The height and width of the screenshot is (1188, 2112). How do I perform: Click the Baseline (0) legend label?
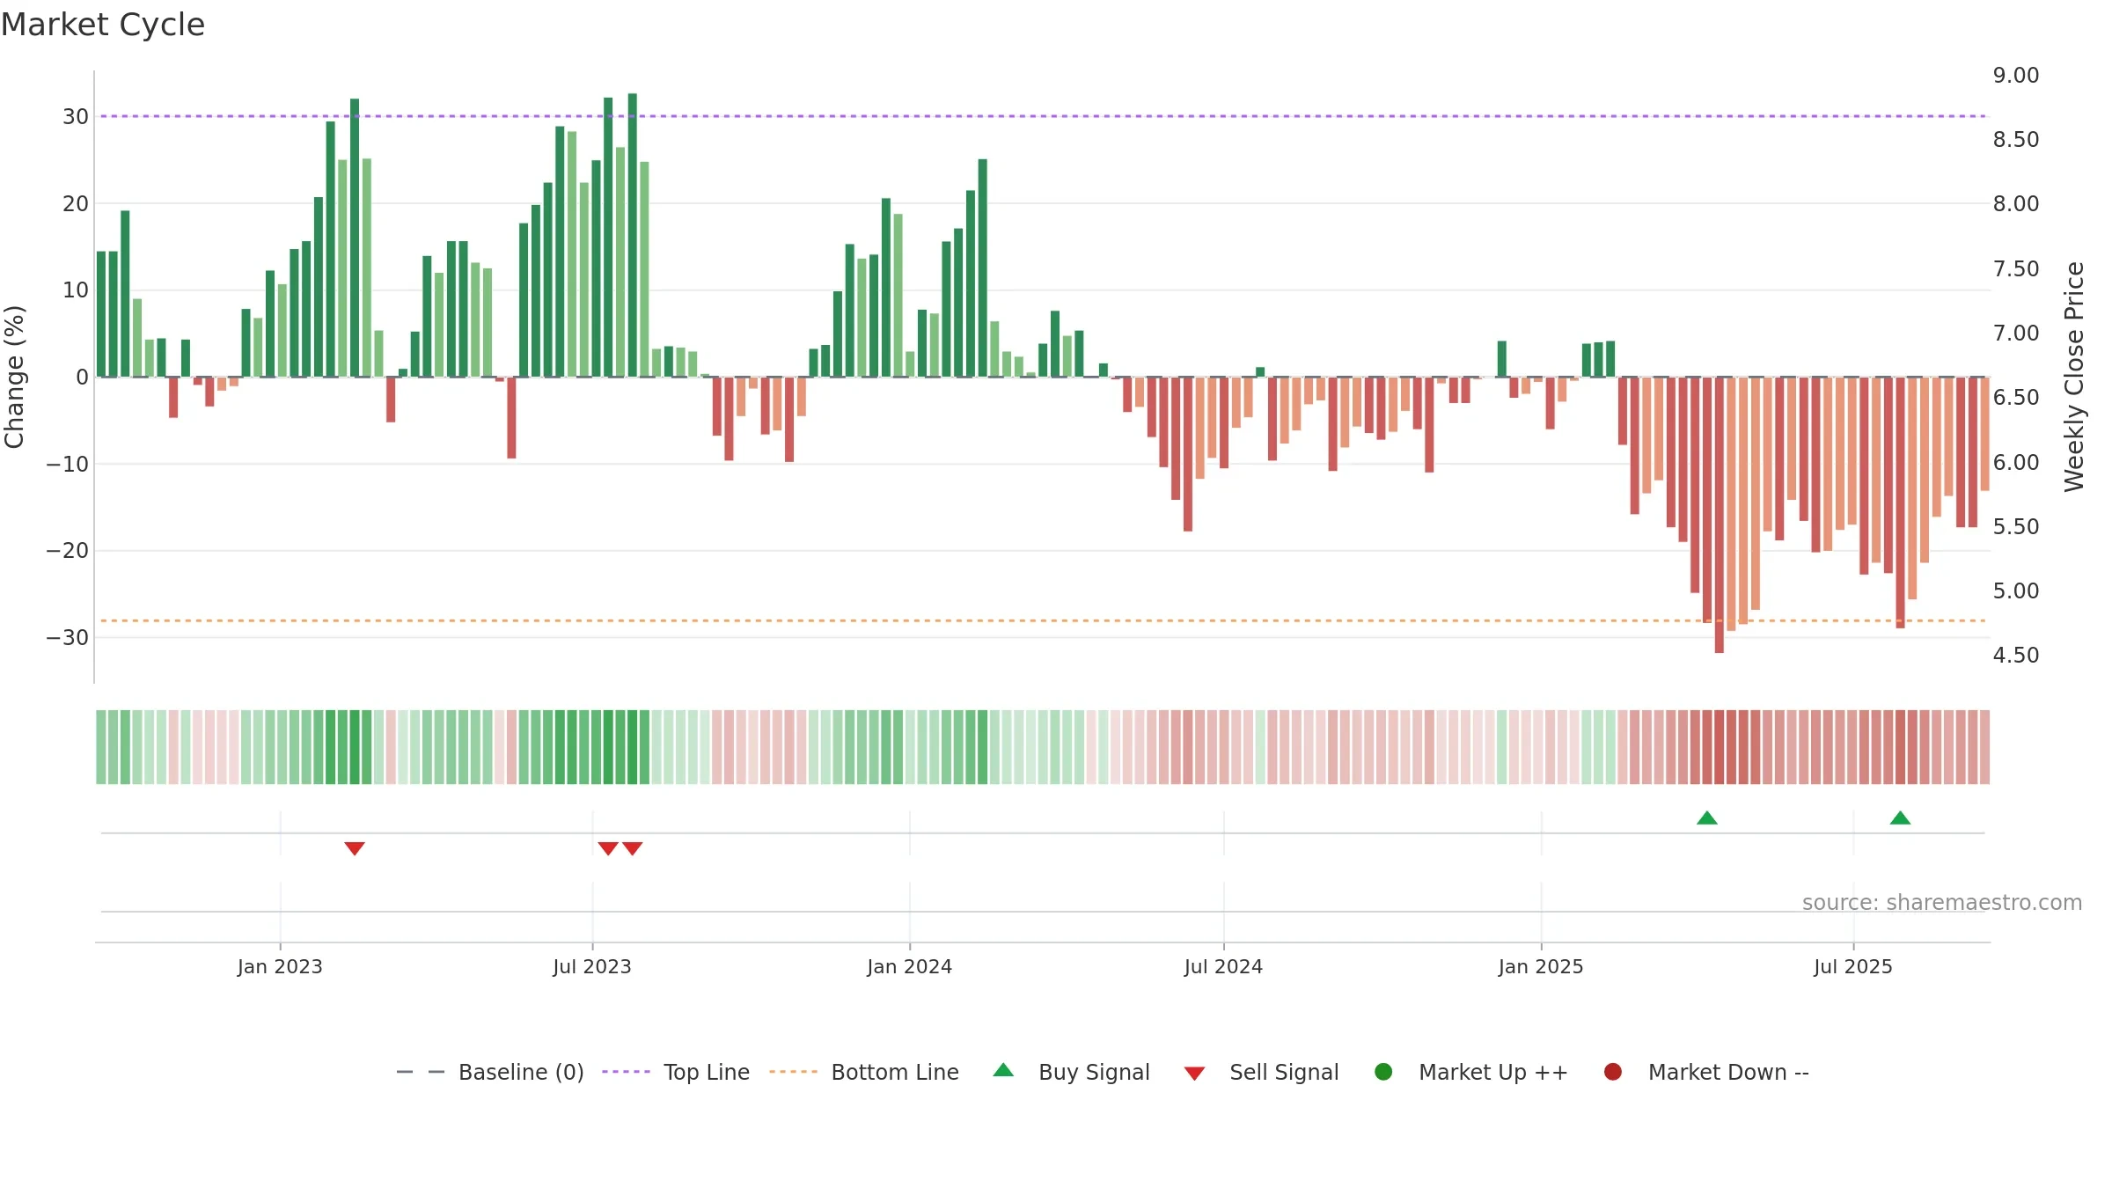521,1072
